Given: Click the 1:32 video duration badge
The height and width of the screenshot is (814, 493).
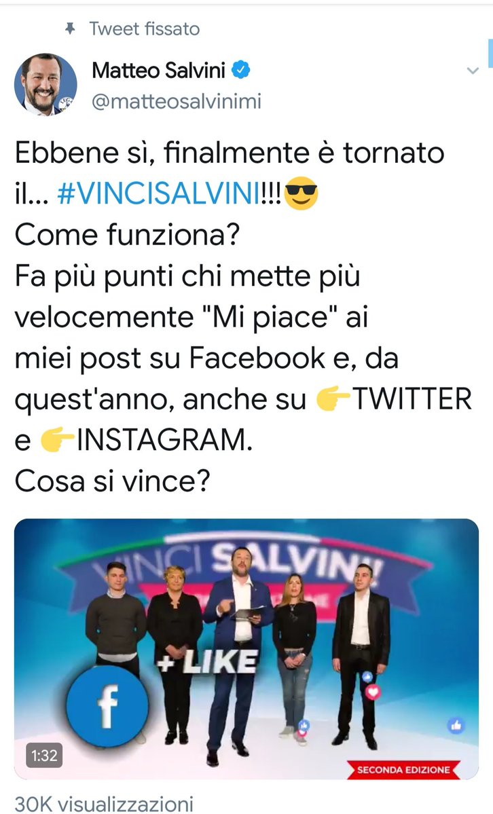Looking at the screenshot, I should pos(44,755).
